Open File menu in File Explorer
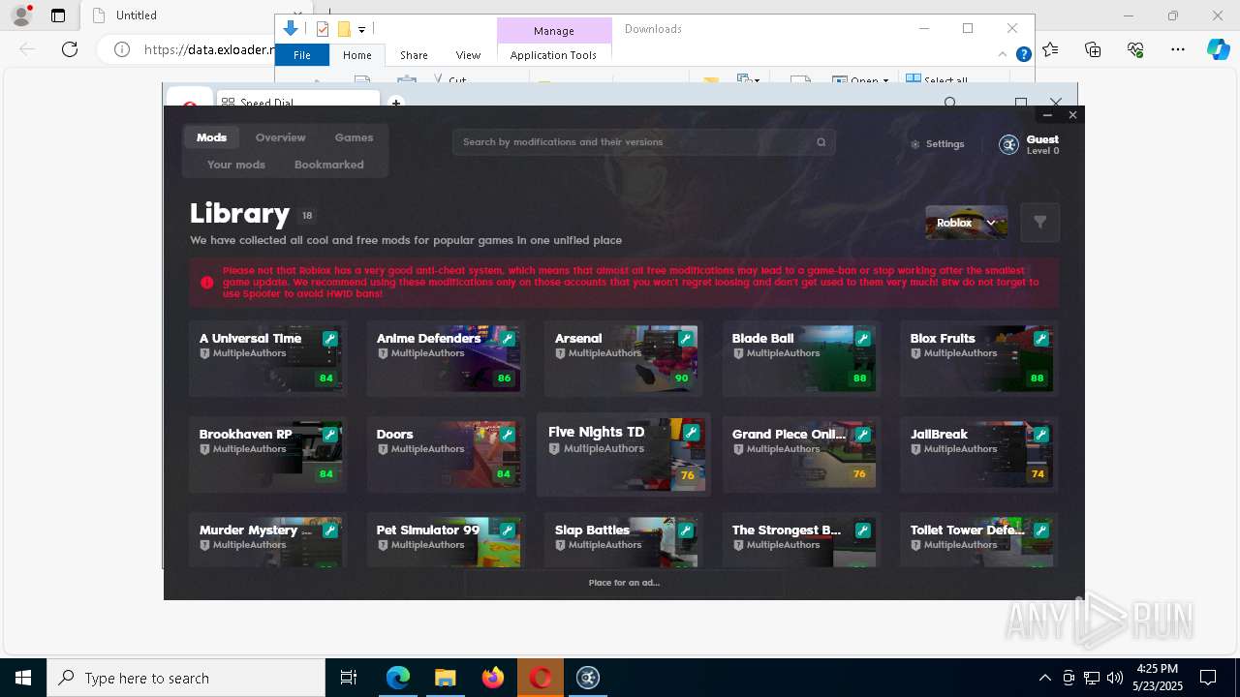Screen dimensions: 1240x697 click(302, 55)
